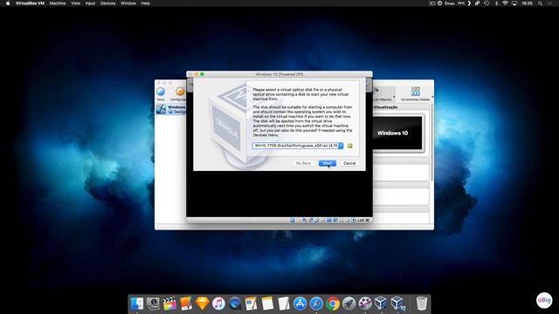Viewport: 559px width, 314px height.
Task: Open the Window menu
Action: (128, 3)
